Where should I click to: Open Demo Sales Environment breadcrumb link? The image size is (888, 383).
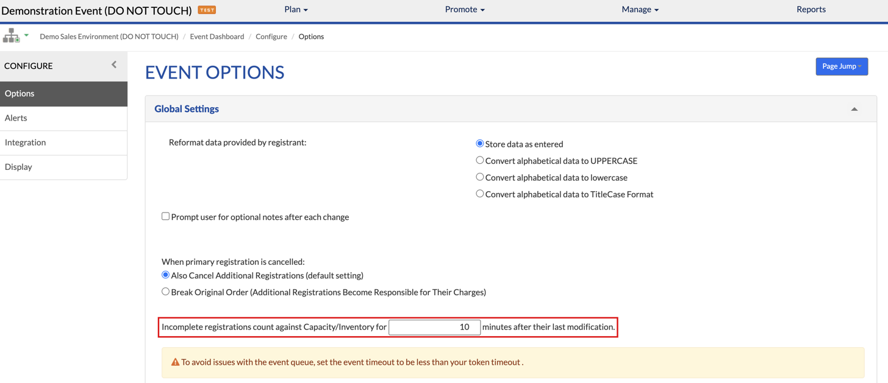109,37
